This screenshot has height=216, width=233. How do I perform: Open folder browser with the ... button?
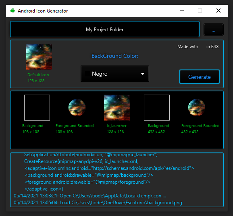click(213, 30)
